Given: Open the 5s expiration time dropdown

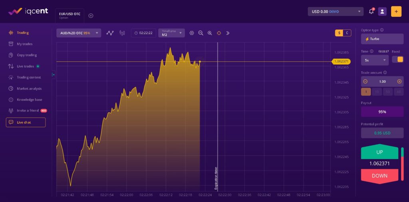Looking at the screenshot, I should pos(374,60).
